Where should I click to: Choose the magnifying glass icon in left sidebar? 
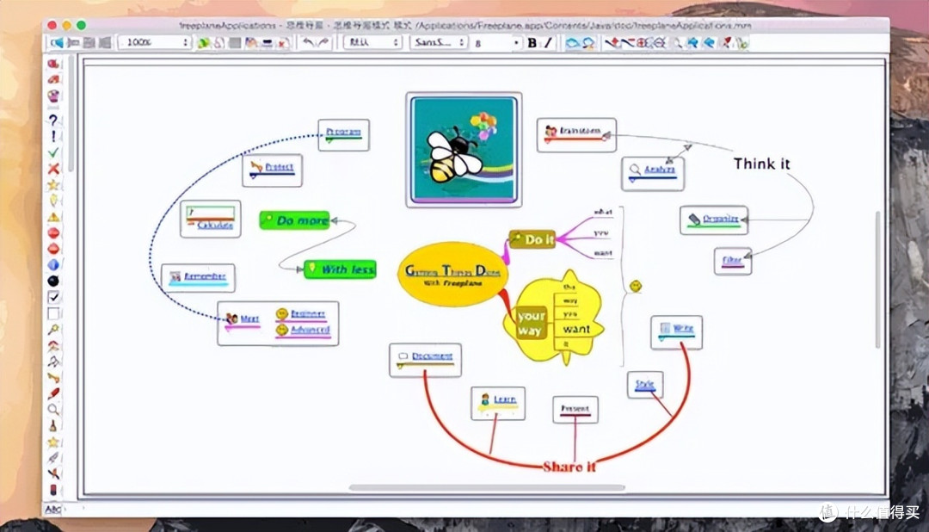coord(53,409)
